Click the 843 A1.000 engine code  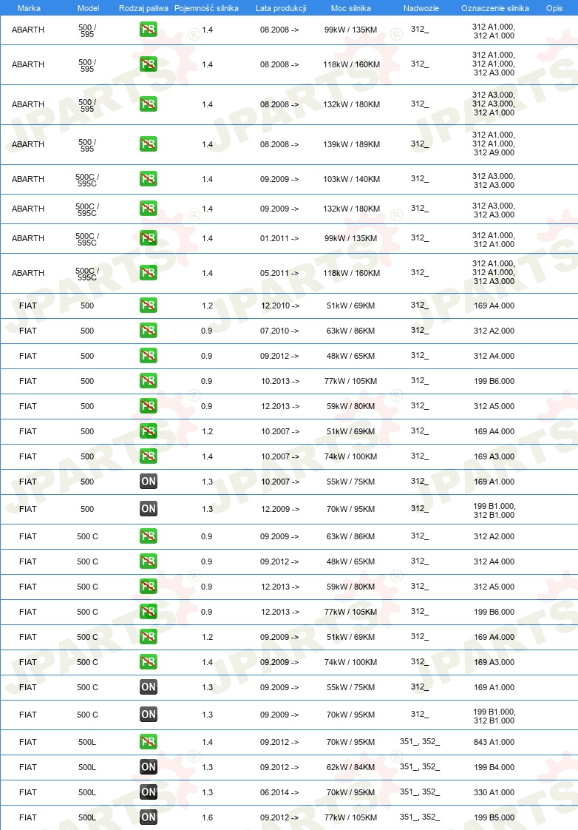pyautogui.click(x=494, y=742)
